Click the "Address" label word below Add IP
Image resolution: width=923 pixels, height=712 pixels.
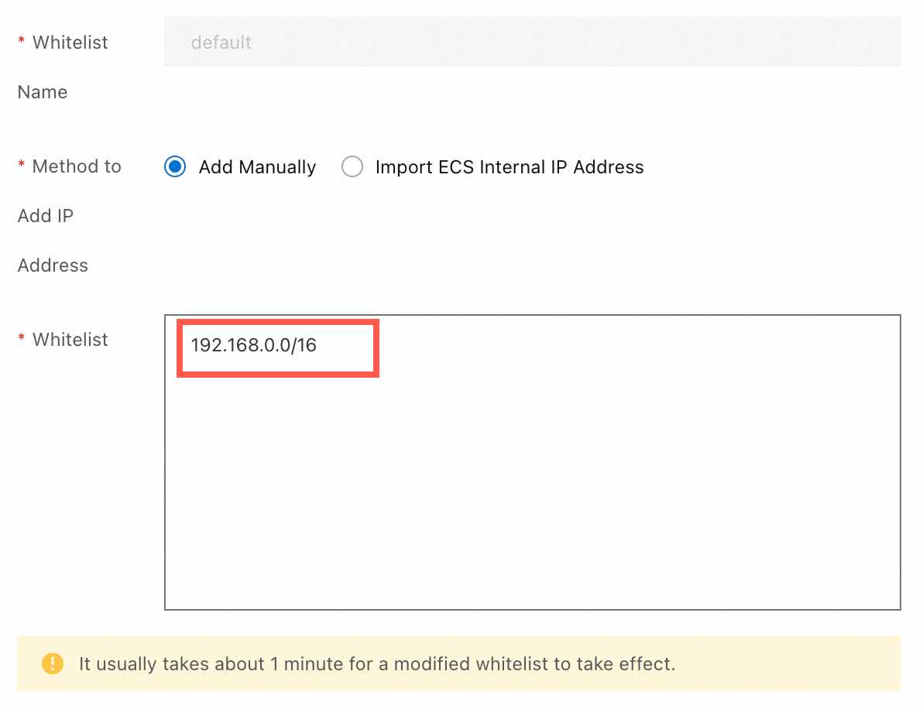pyautogui.click(x=53, y=265)
